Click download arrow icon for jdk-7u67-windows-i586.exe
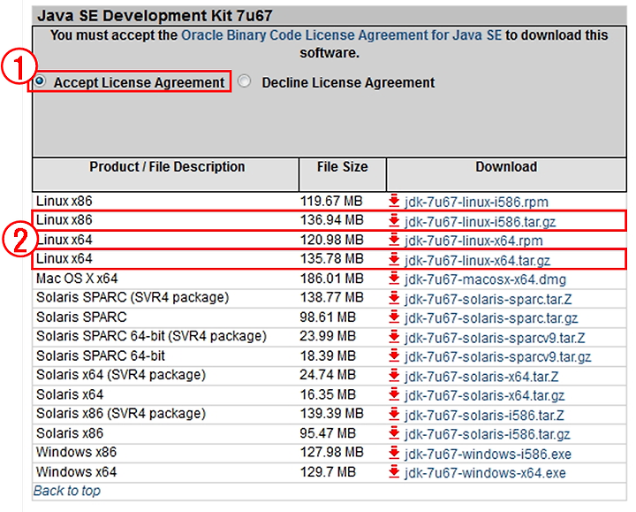This screenshot has height=512, width=636. point(394,453)
